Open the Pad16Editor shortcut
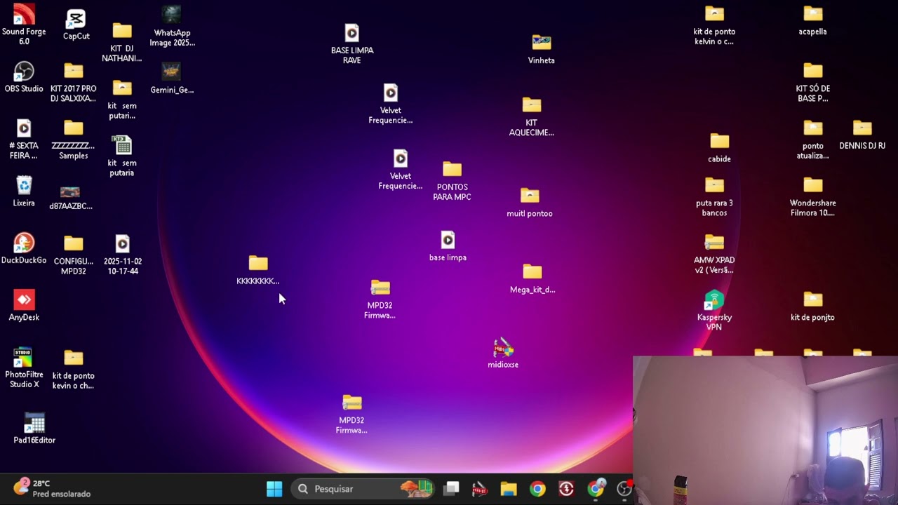The width and height of the screenshot is (898, 505). click(34, 429)
